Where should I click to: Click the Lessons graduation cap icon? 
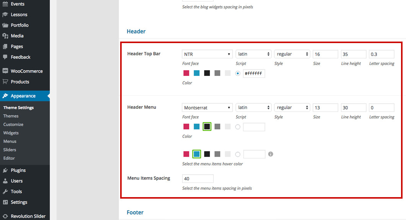pos(5,14)
